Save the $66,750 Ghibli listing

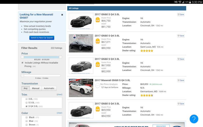click(181, 14)
